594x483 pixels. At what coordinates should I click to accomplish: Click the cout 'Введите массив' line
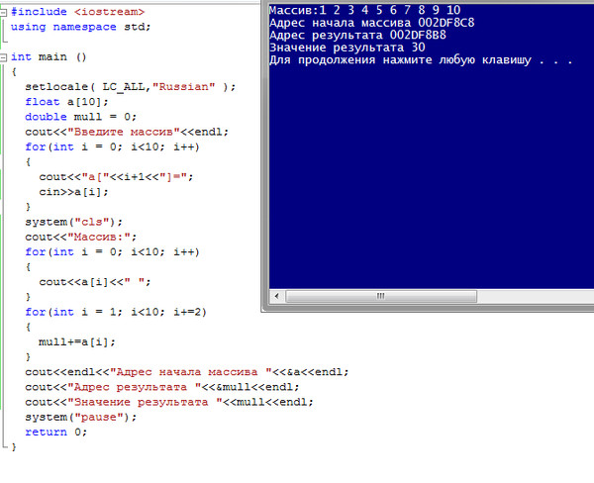127,133
